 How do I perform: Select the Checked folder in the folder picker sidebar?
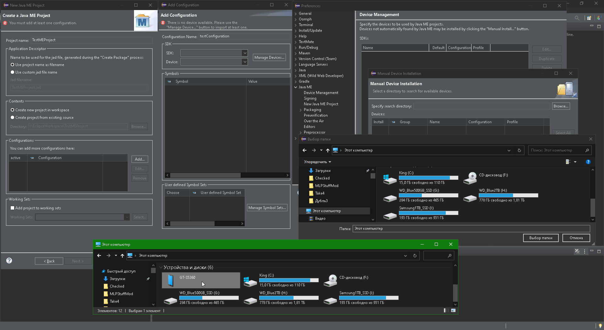[x=322, y=178]
